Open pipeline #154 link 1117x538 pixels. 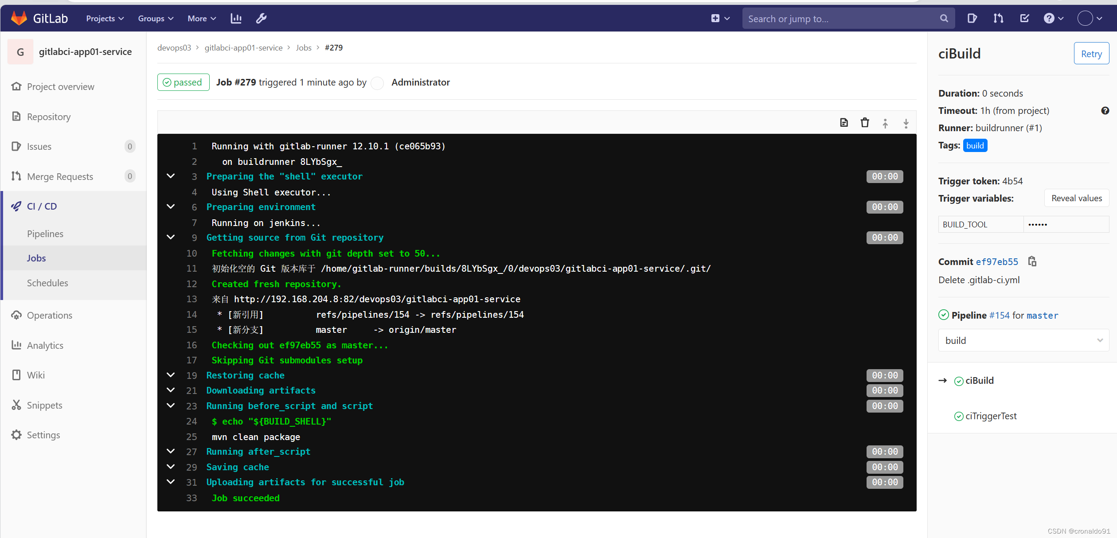point(999,315)
